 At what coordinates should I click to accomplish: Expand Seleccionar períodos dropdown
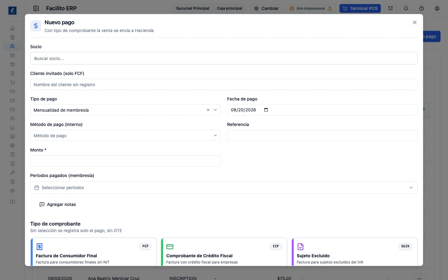(224, 188)
